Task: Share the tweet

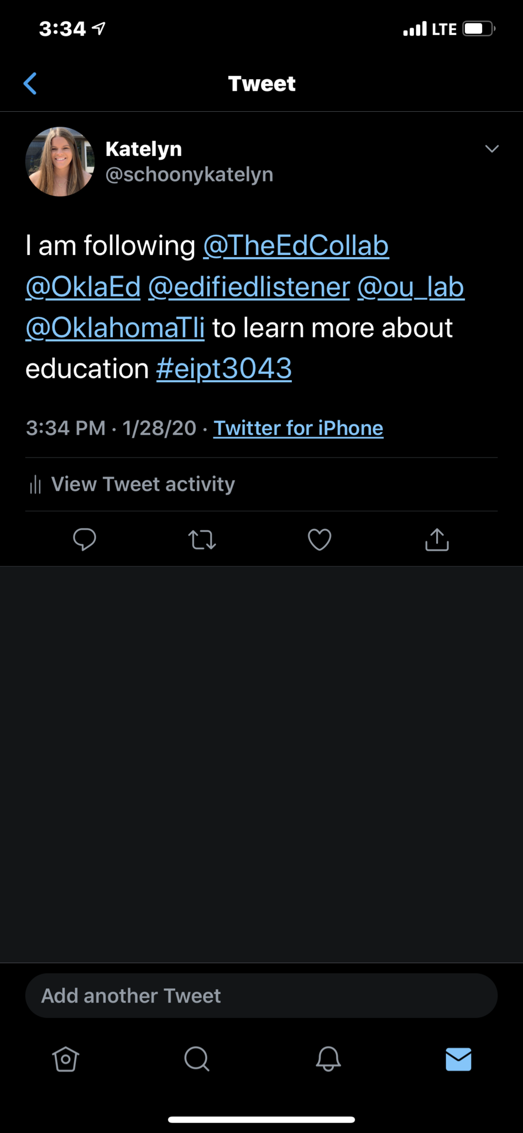Action: pyautogui.click(x=437, y=539)
